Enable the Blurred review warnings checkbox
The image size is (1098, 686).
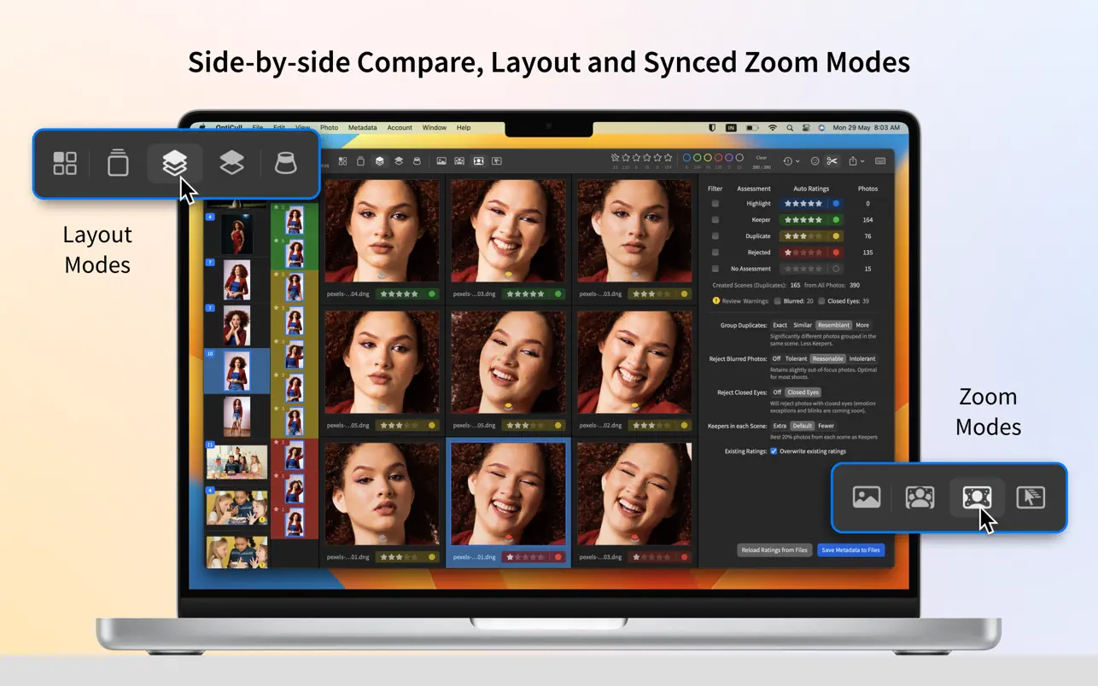pos(777,301)
